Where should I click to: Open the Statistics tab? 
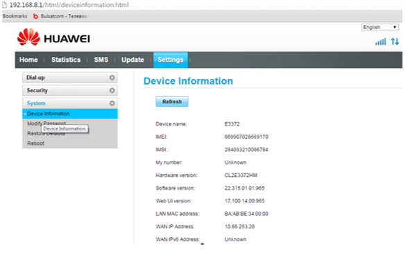(66, 60)
